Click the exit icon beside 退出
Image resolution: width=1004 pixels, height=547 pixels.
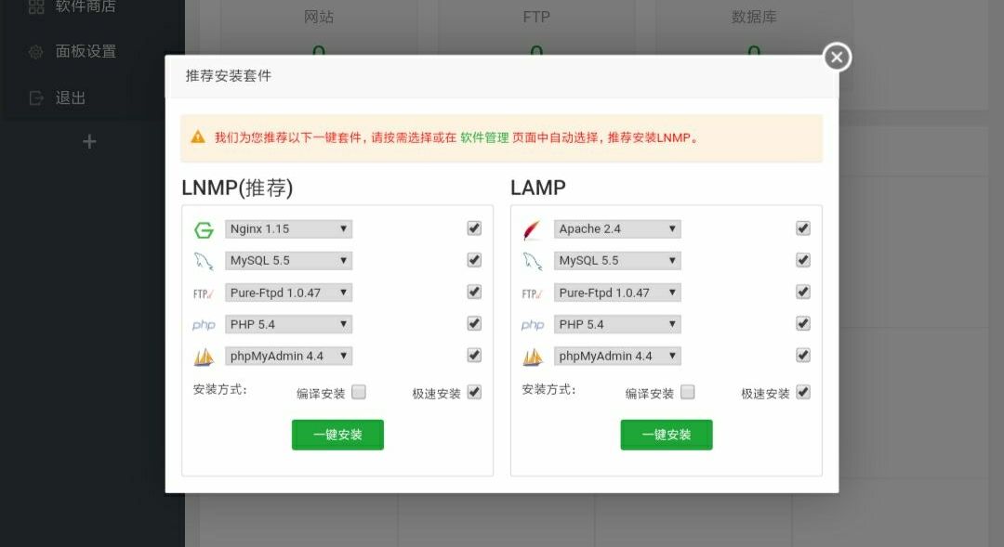(36, 98)
